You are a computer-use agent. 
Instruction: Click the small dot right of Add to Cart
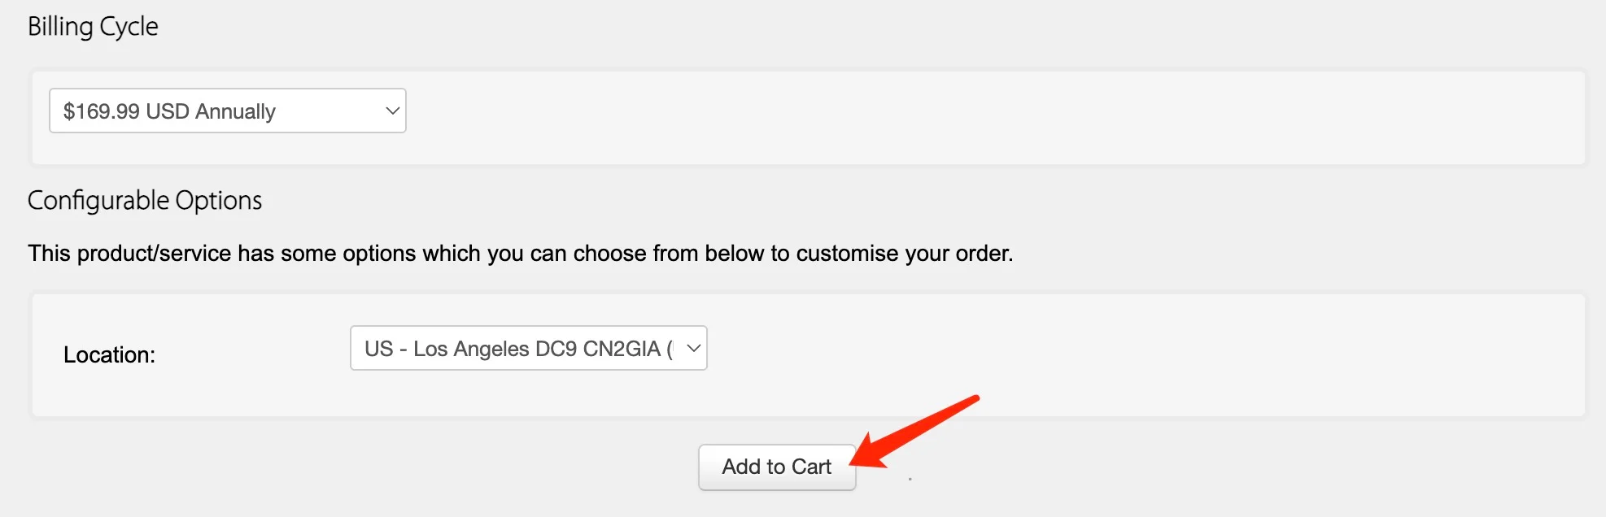coord(910,479)
